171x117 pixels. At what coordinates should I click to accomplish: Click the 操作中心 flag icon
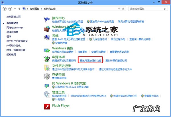pyautogui.click(x=47, y=20)
